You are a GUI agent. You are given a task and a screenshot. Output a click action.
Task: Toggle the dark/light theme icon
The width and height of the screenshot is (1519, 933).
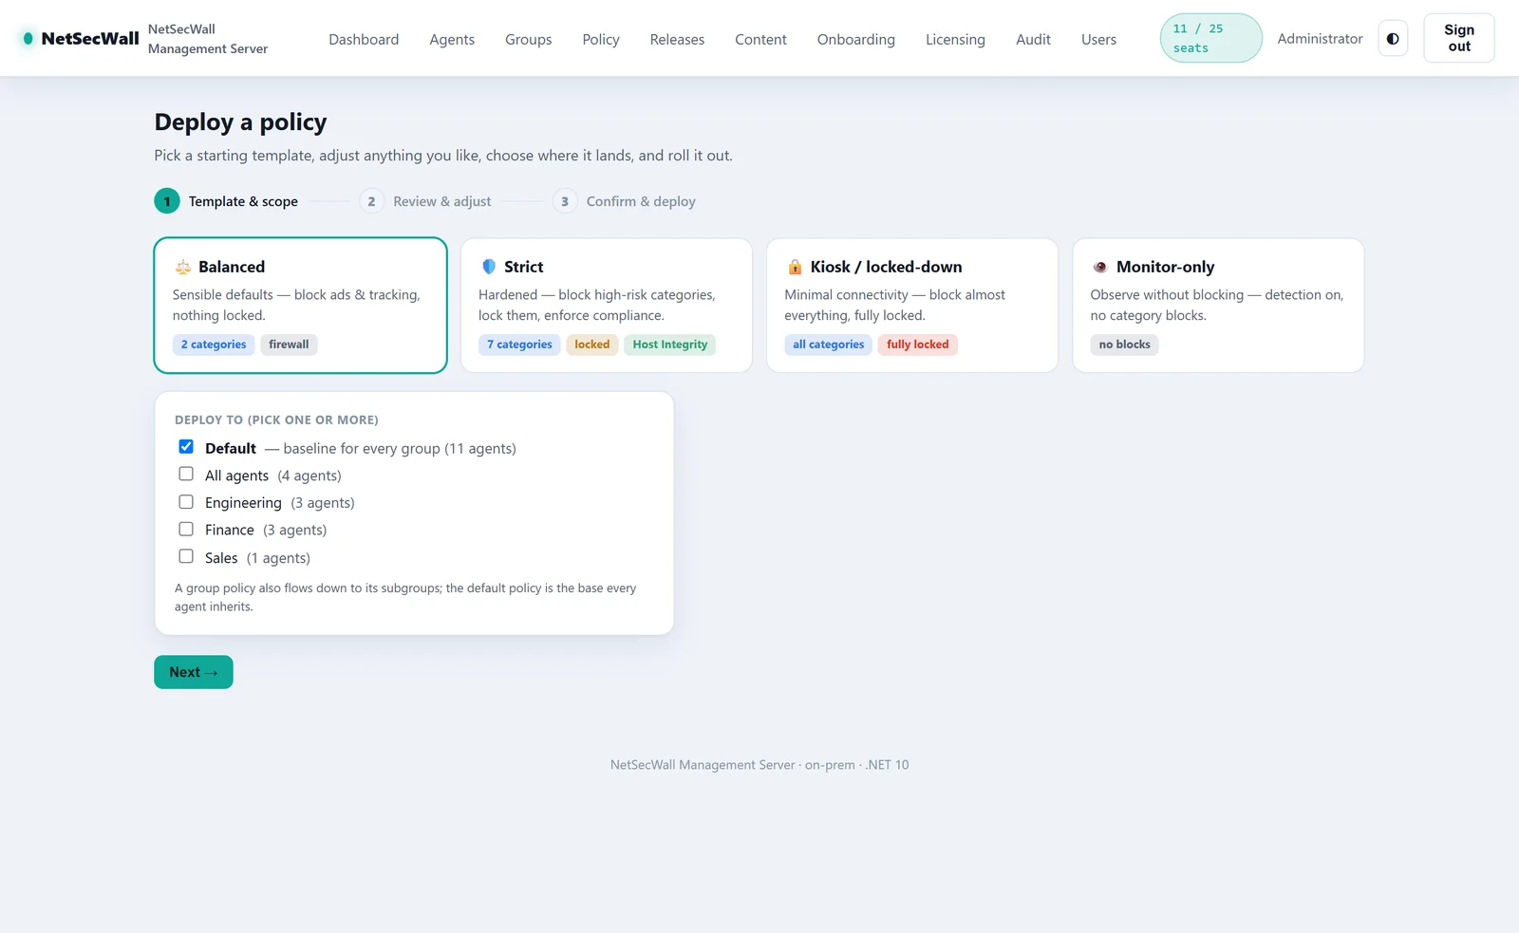coord(1393,39)
